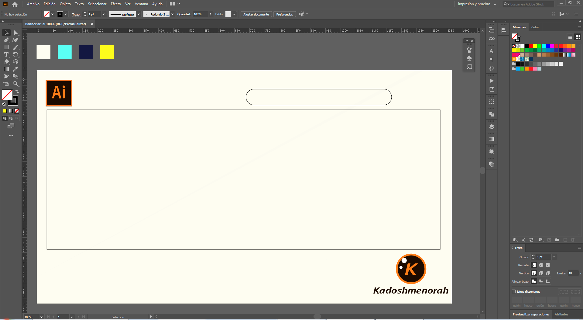The image size is (583, 320).
Task: Switch to the Atributos tab
Action: pos(561,315)
